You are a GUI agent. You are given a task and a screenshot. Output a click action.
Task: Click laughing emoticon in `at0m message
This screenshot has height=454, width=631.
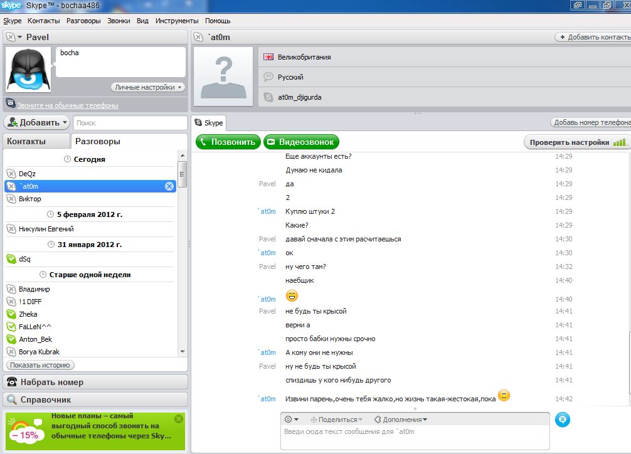click(292, 296)
